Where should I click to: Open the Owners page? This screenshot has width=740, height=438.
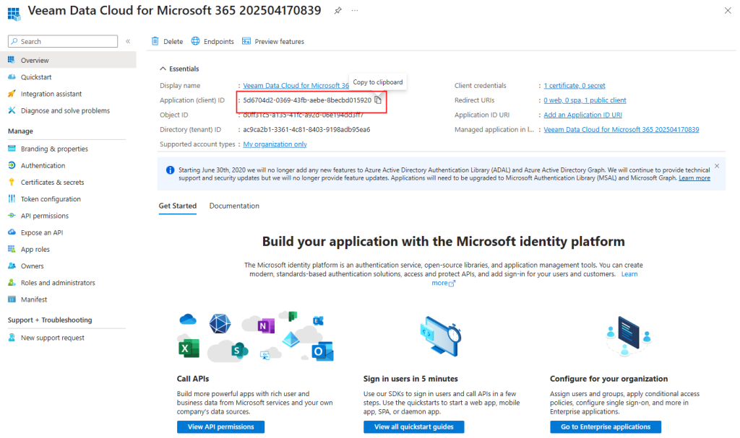pyautogui.click(x=32, y=266)
